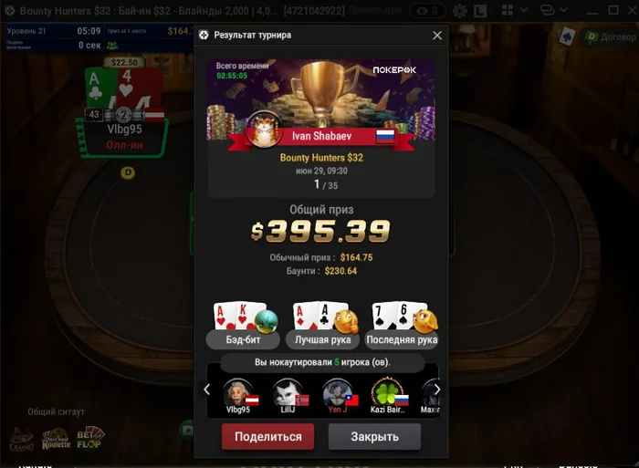Show next knocked-out players with right arrow
Screen dimensions: 639x468
(x=437, y=390)
